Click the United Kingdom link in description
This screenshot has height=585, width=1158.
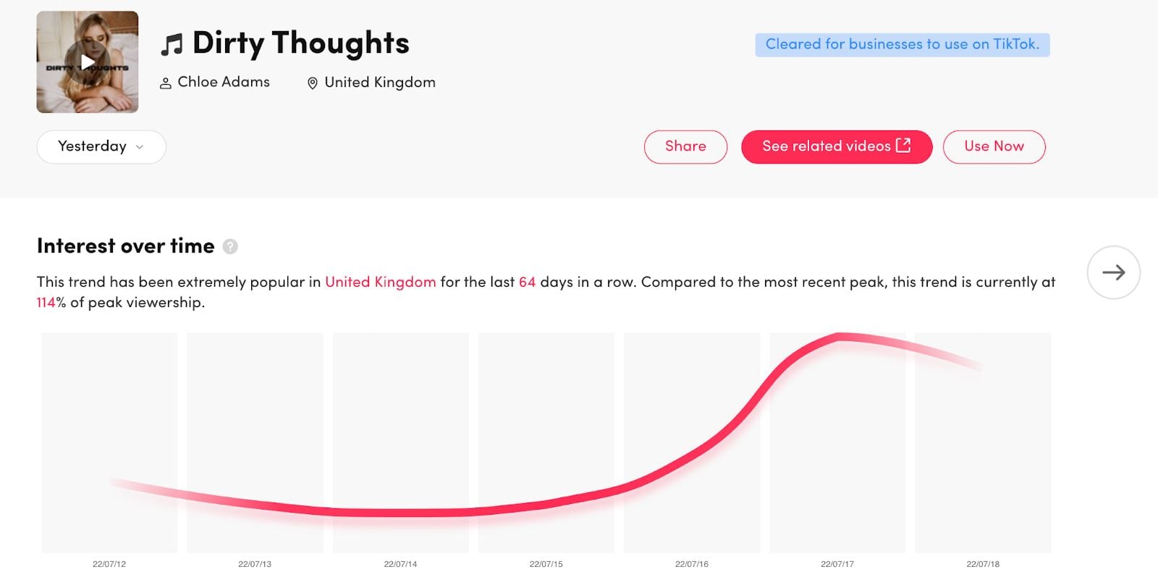pos(381,282)
